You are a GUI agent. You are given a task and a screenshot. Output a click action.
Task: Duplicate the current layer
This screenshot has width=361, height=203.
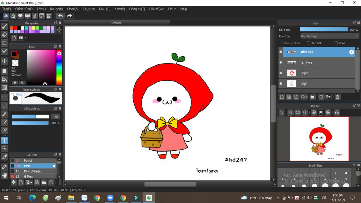tap(321, 97)
